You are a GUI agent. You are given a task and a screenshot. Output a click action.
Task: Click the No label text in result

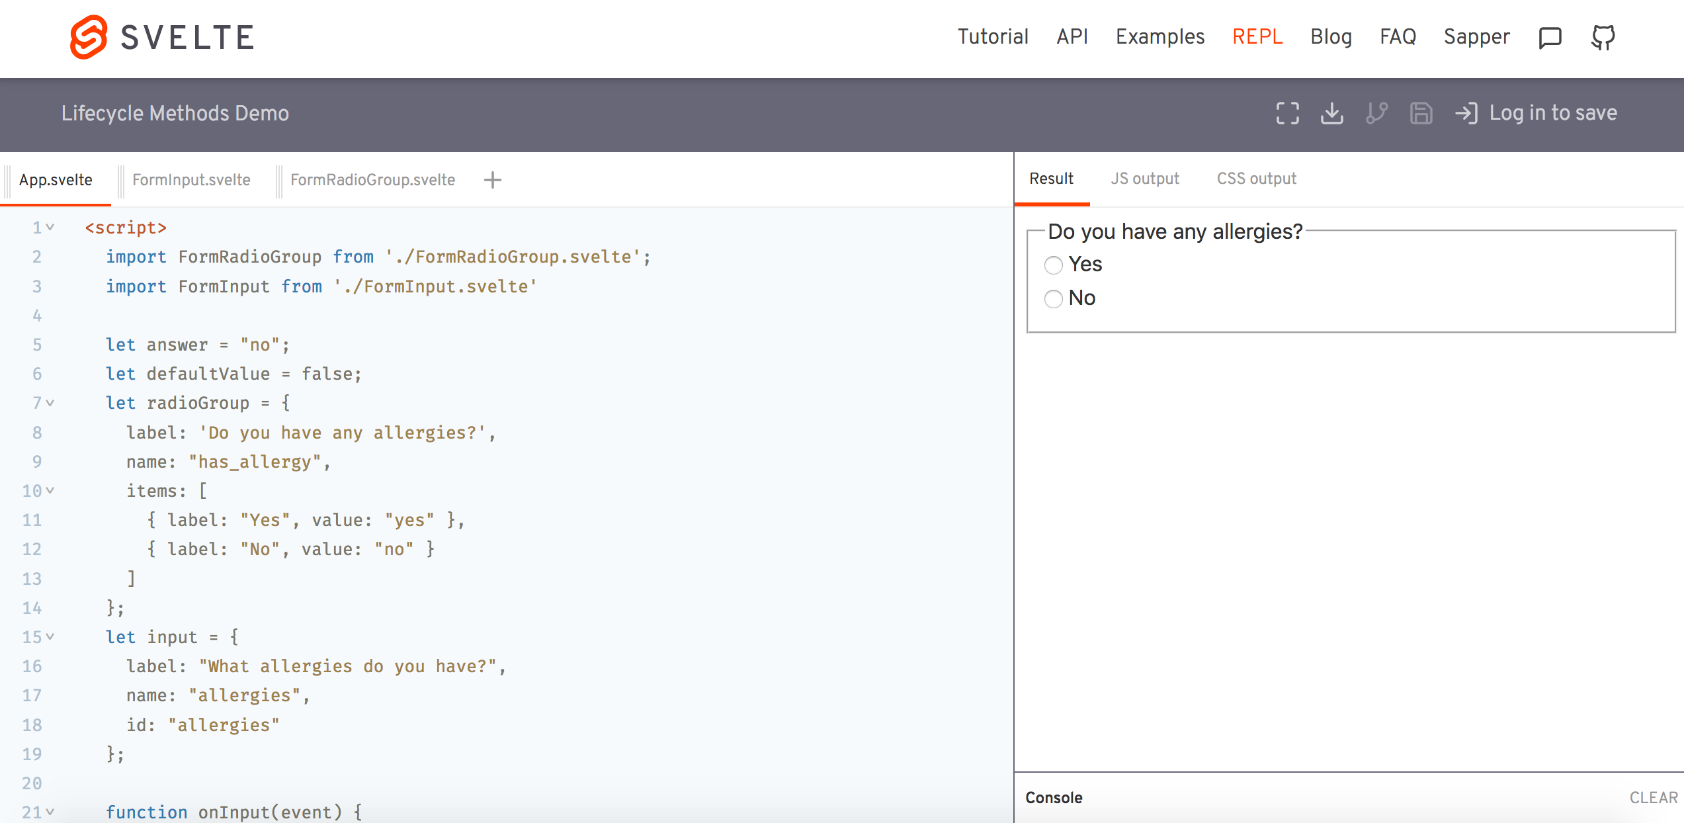tap(1082, 298)
